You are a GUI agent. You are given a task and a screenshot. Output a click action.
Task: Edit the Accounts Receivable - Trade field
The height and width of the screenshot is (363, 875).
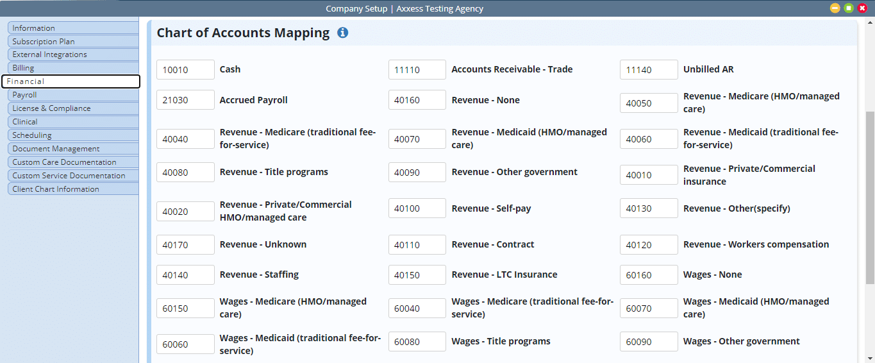tap(417, 70)
